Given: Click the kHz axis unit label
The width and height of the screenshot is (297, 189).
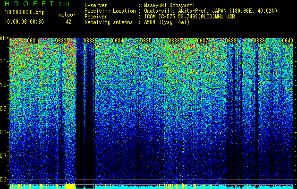Looking at the screenshot, I should pyautogui.click(x=4, y=38).
